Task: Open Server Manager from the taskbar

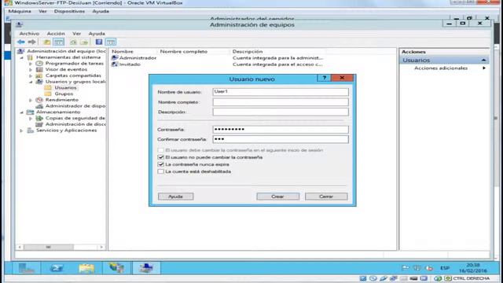Action: pos(26,268)
